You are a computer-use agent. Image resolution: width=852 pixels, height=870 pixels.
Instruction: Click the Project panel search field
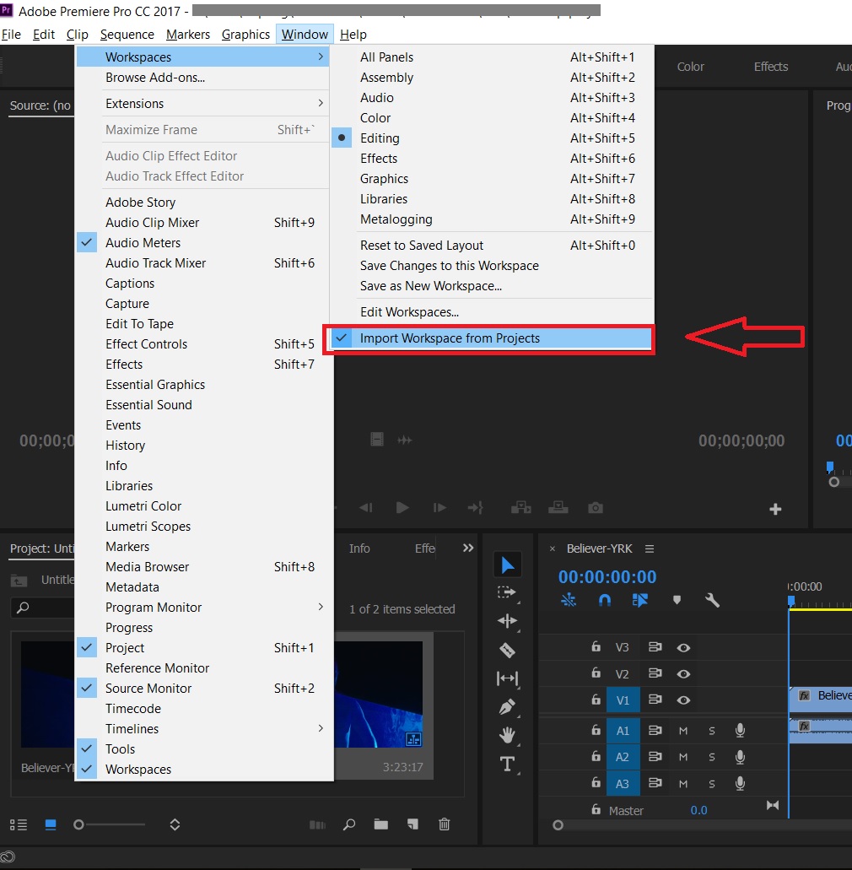tap(43, 608)
